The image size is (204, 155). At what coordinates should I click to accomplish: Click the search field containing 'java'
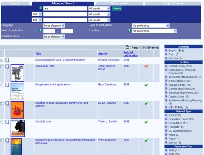click(65, 8)
